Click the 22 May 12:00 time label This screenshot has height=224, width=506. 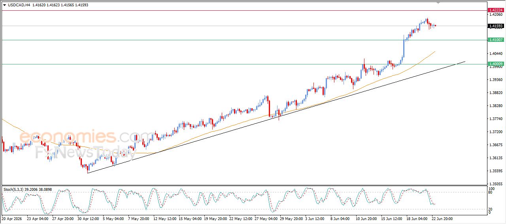240,218
